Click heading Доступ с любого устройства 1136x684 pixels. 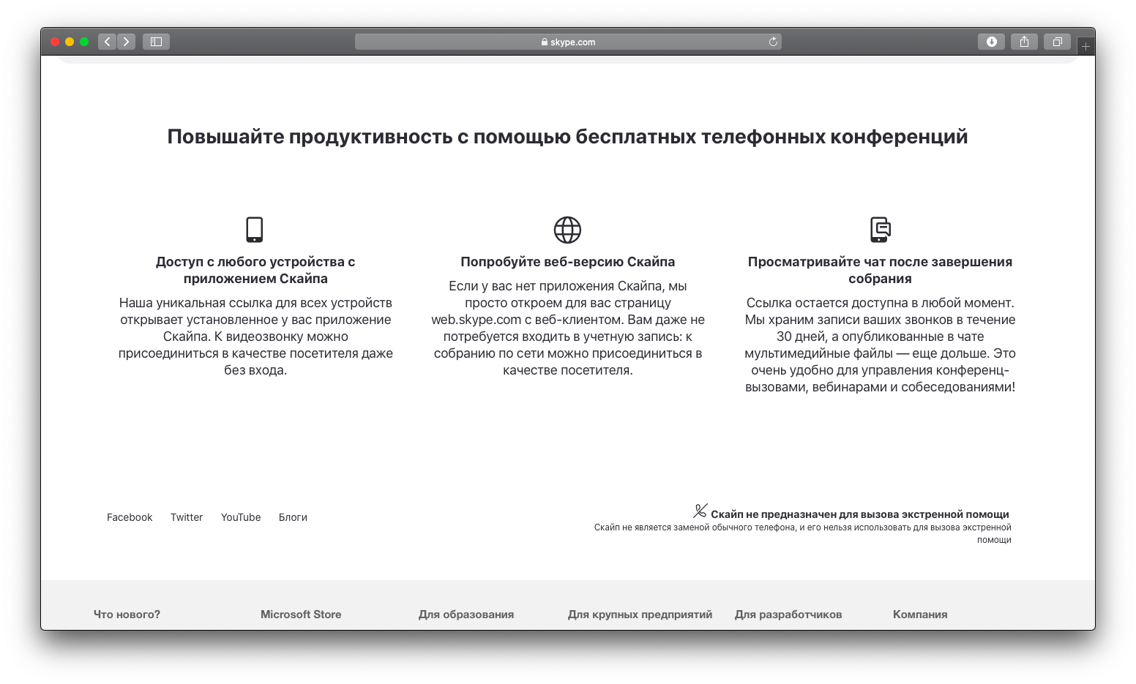click(255, 270)
